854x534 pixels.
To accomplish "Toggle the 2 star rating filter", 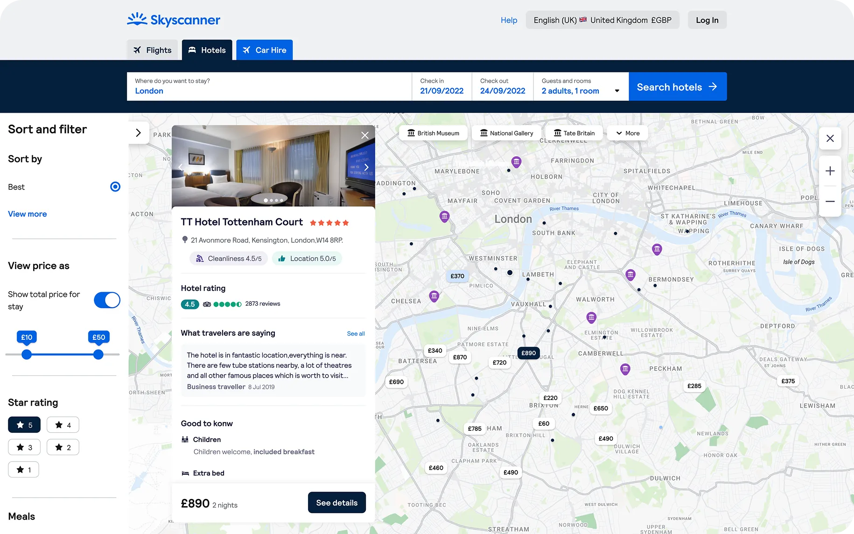I will (63, 447).
